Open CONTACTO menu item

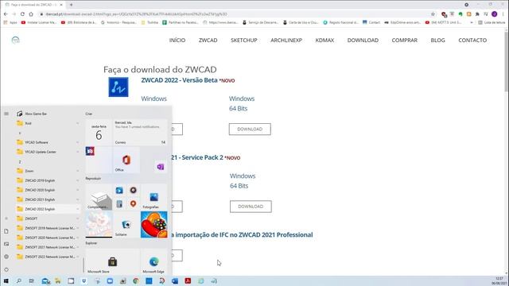472,41
